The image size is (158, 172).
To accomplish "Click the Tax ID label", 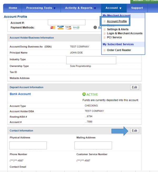I will [13, 72].
